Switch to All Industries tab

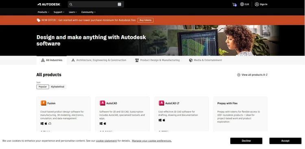[52, 60]
